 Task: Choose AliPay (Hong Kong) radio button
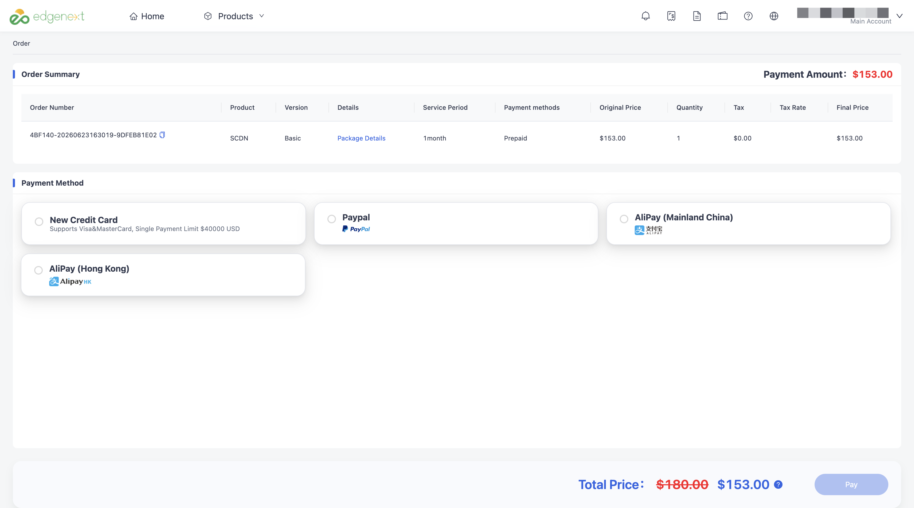pyautogui.click(x=38, y=270)
